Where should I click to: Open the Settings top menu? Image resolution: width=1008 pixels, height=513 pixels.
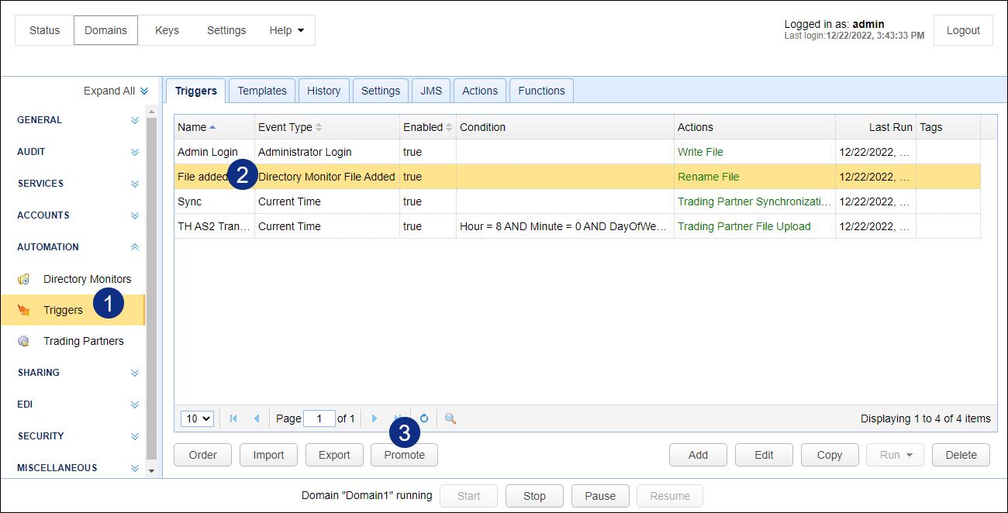tap(226, 30)
